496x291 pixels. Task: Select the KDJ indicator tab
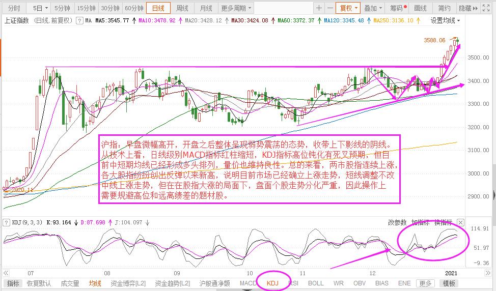click(272, 283)
